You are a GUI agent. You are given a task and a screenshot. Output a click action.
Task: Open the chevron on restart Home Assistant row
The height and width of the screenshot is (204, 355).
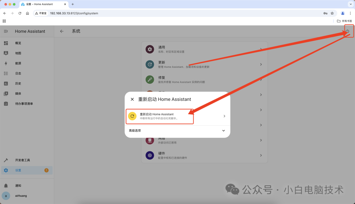[225, 116]
